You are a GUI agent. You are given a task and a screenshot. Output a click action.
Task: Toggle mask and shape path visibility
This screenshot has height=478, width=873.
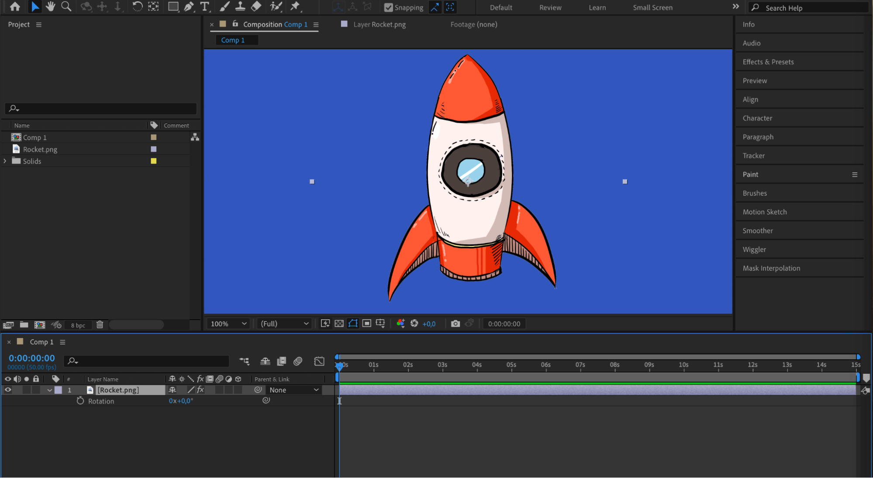pyautogui.click(x=353, y=324)
